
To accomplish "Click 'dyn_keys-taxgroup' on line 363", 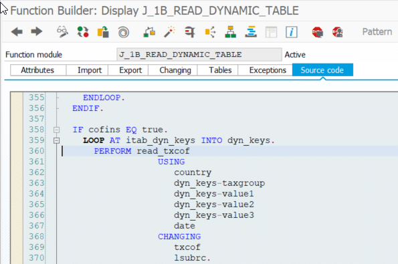I will 219,183.
